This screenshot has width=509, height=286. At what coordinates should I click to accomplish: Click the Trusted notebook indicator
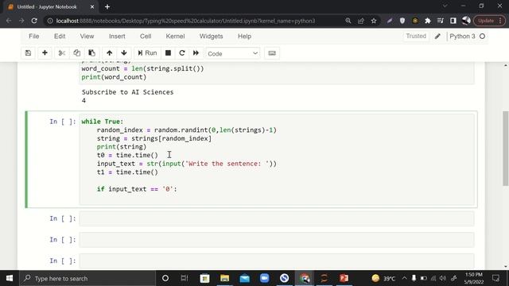(416, 36)
